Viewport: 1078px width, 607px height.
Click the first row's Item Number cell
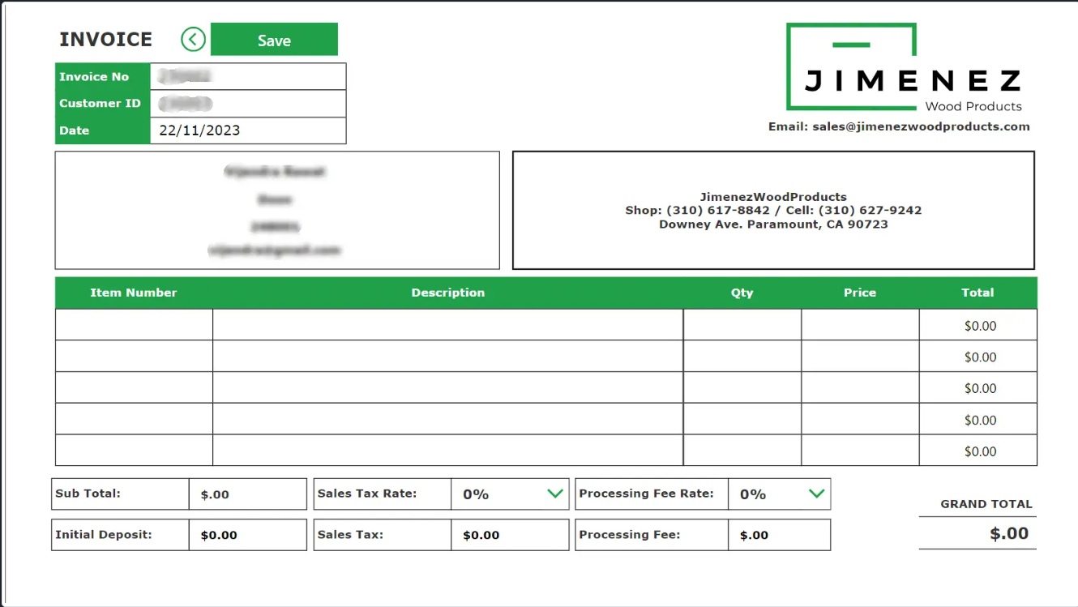pyautogui.click(x=135, y=325)
